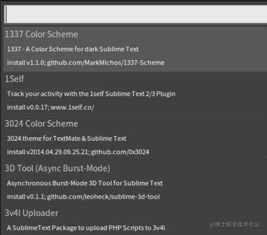The height and width of the screenshot is (235, 267).
Task: Click 'upload PHP Scripts to 3v4l' description
Action: 86,228
